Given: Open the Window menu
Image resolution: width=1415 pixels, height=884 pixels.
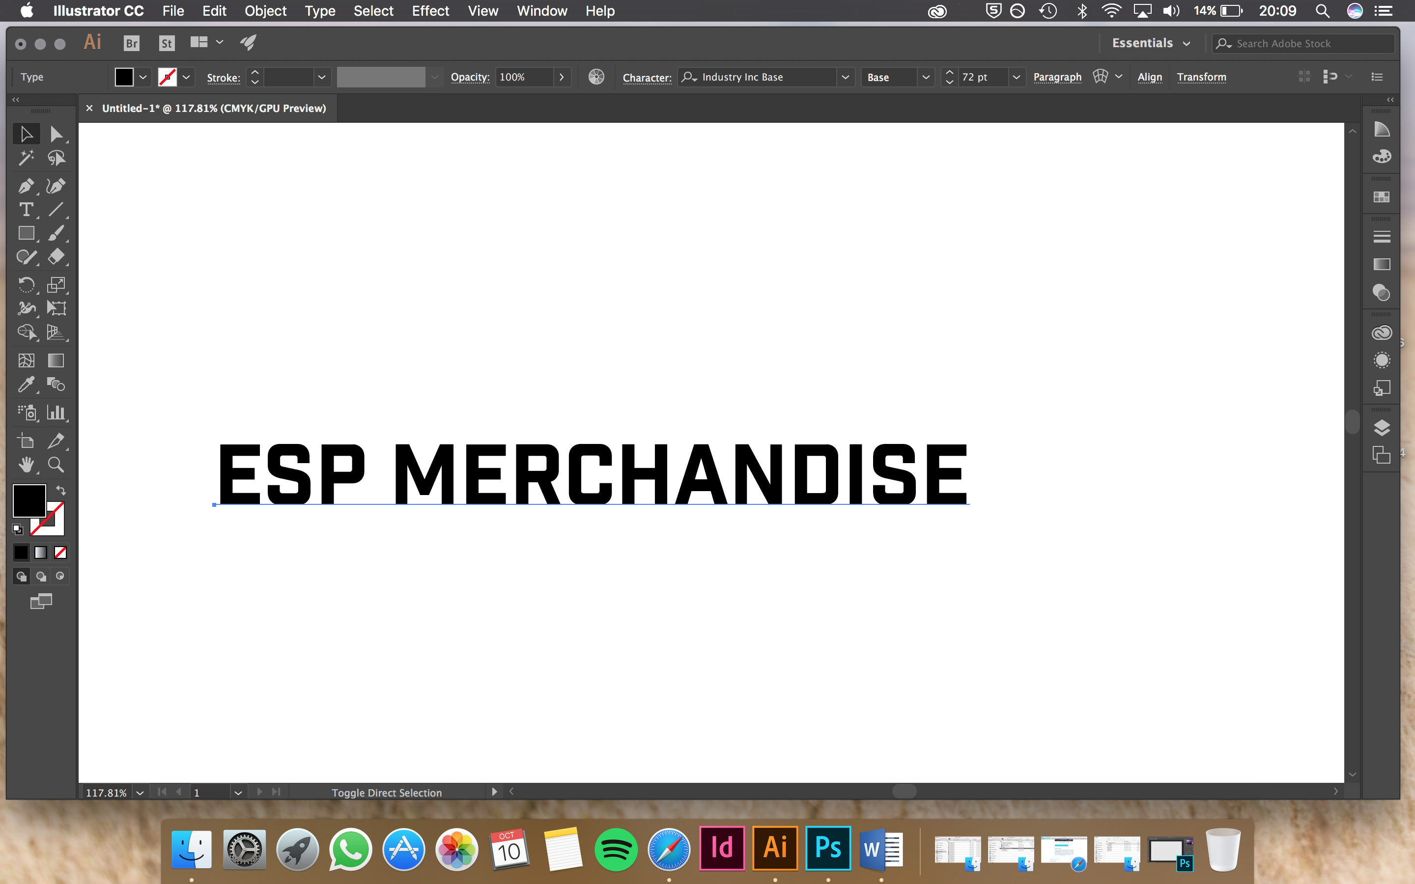Looking at the screenshot, I should pyautogui.click(x=542, y=10).
